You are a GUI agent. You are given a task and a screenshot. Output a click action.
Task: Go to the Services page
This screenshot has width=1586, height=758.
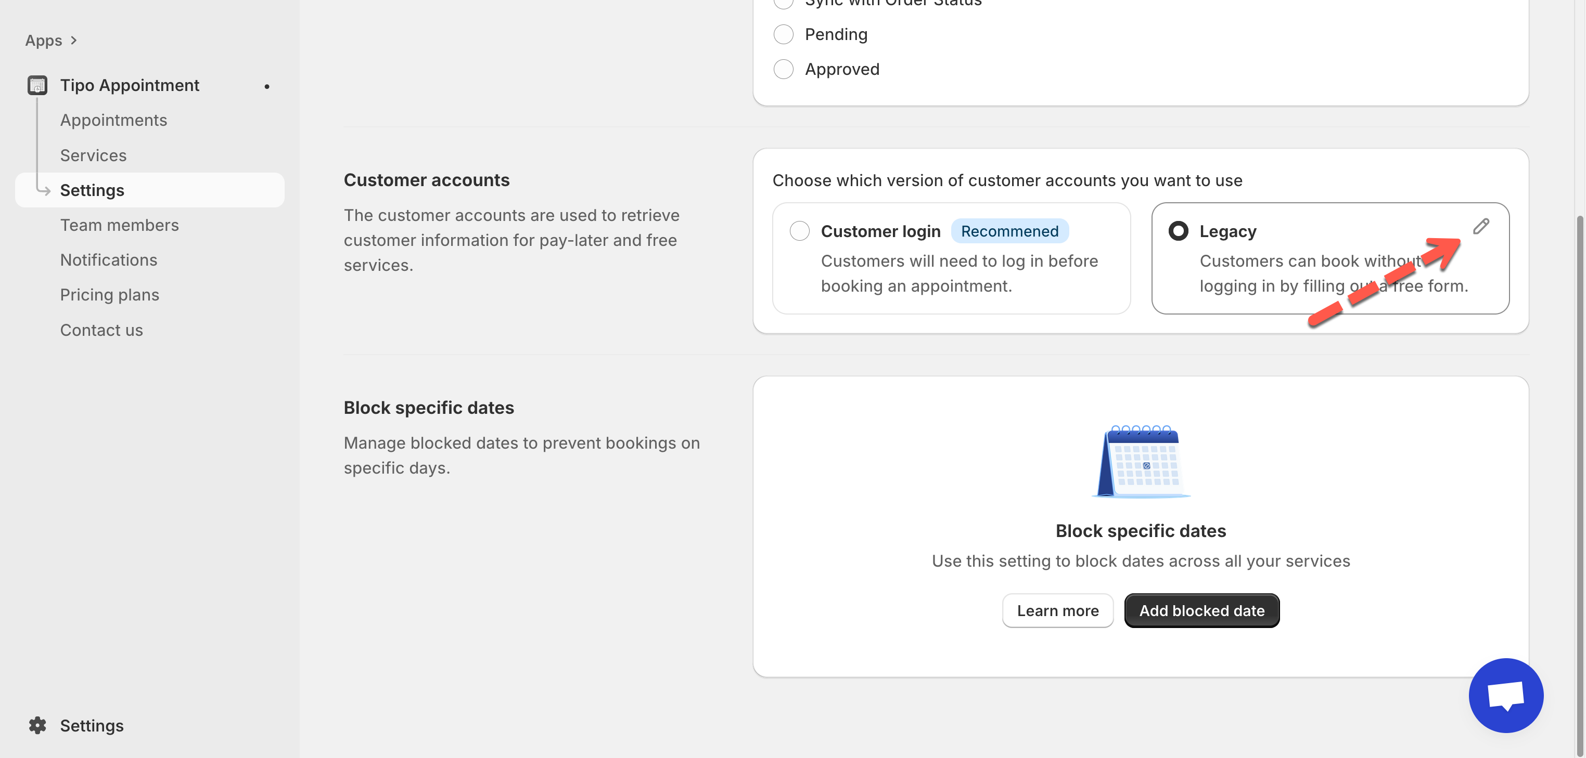point(93,155)
